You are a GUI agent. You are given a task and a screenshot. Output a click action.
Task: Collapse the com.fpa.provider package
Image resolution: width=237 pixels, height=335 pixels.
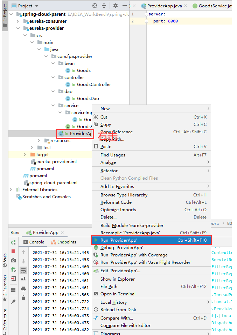point(46,56)
